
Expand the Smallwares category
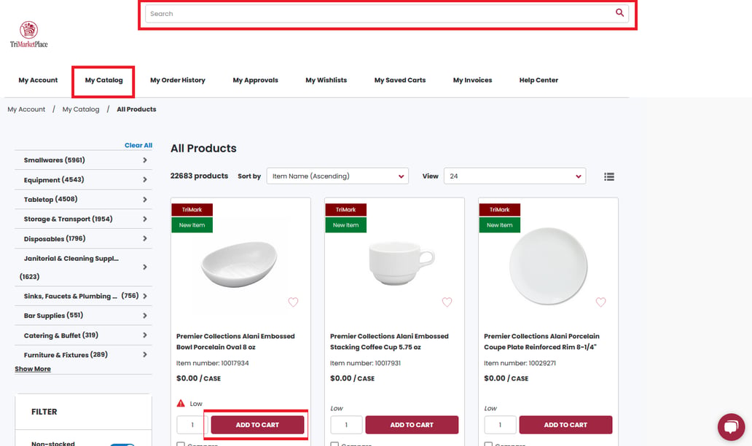[84, 160]
